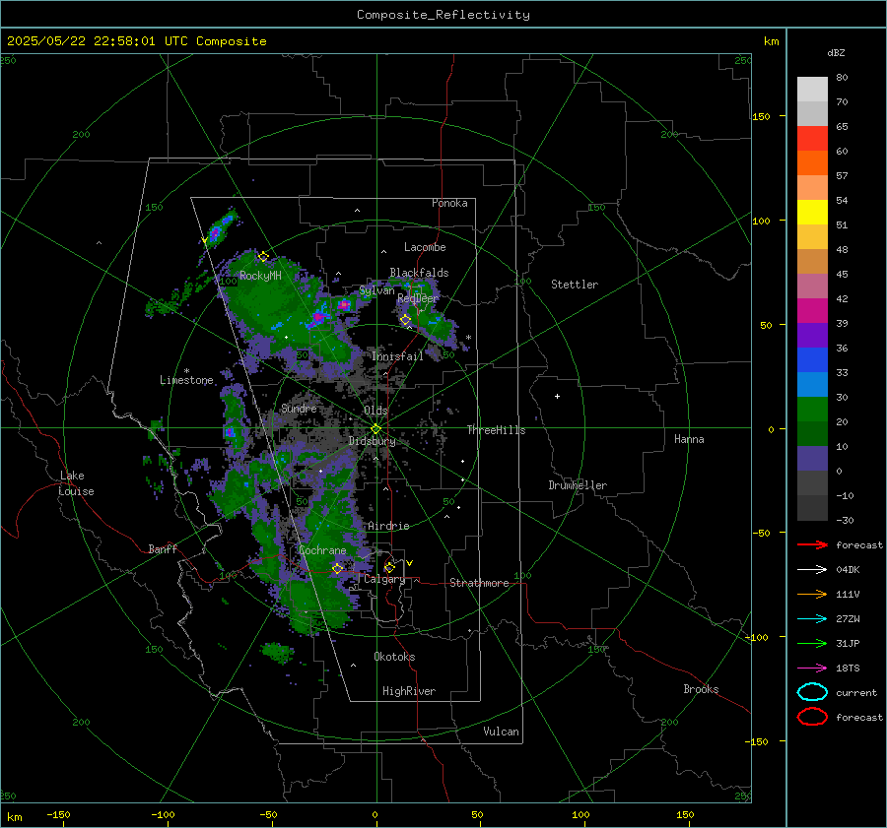
Task: Click the HighRiver town label
Action: coord(409,691)
